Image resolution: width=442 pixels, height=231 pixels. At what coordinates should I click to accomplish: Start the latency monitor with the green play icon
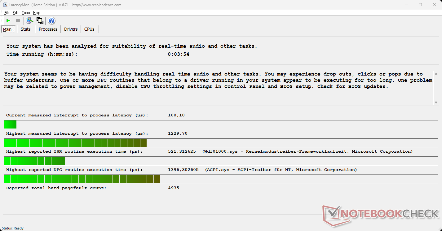(x=8, y=21)
